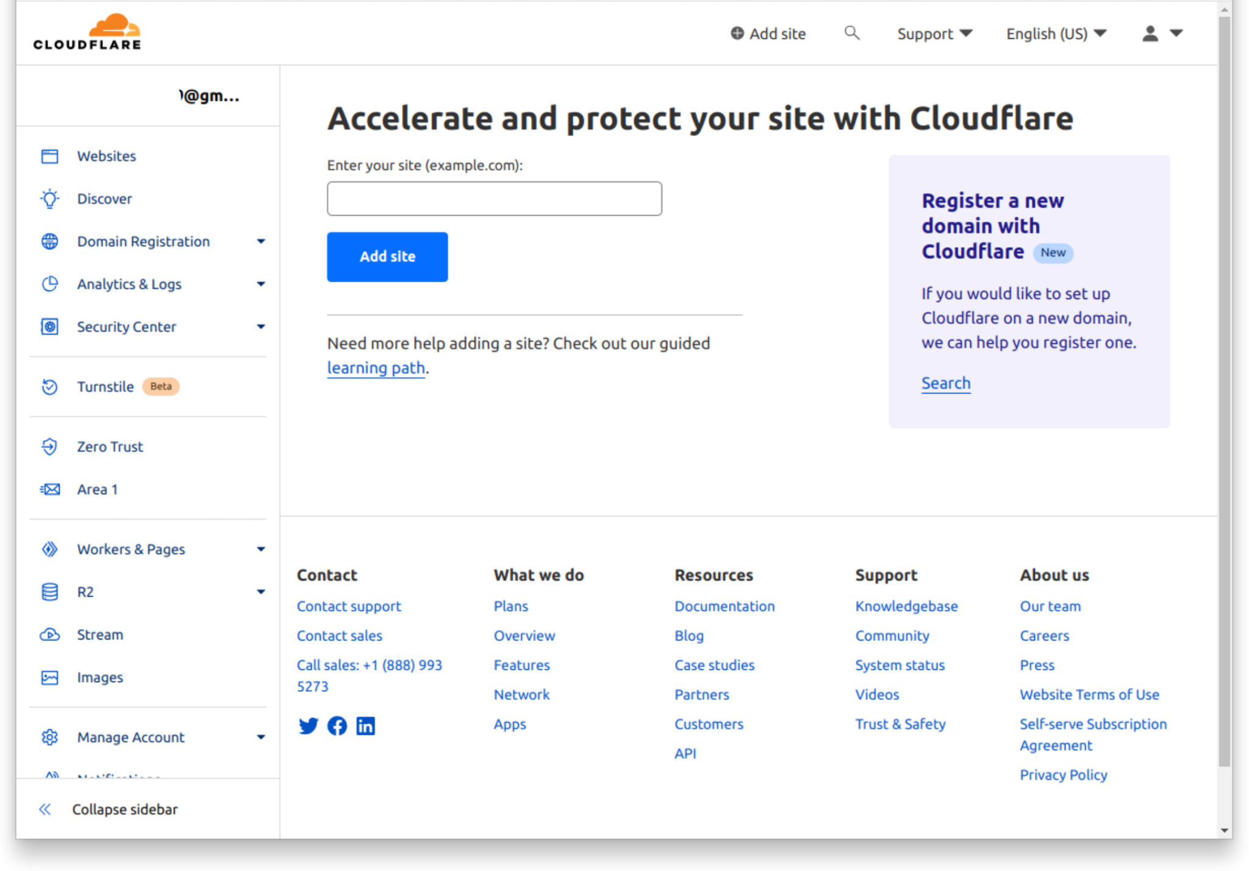Click the search magnifier icon in the header
The height and width of the screenshot is (871, 1249).
click(851, 33)
